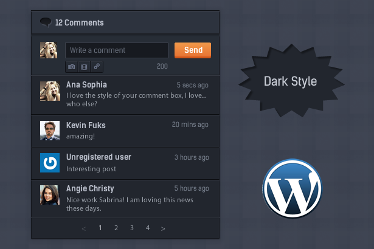Screen dimensions: 374x249
Task: Jump to comments page 3
Action: [132, 228]
